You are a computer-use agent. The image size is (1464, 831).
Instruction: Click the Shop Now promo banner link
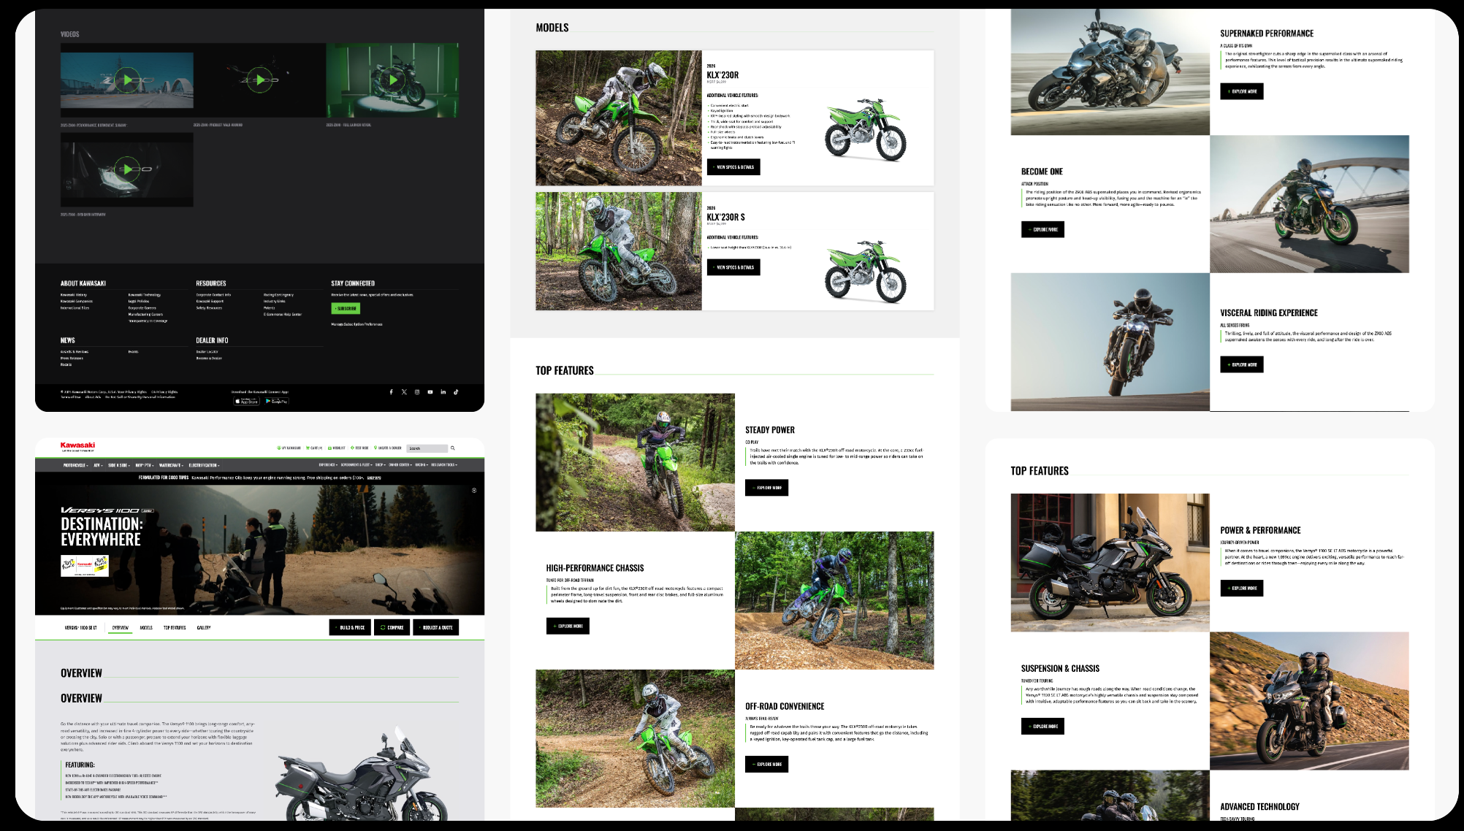coord(374,478)
